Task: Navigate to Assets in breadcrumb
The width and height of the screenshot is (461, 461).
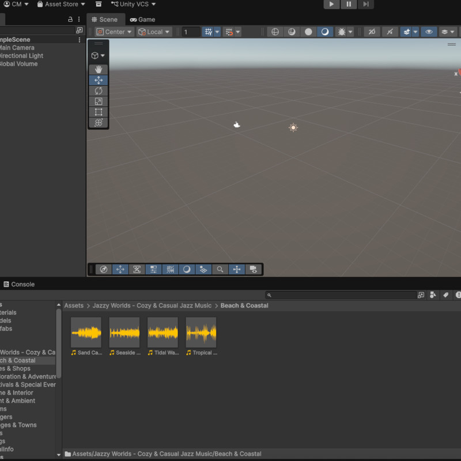Action: 74,305
